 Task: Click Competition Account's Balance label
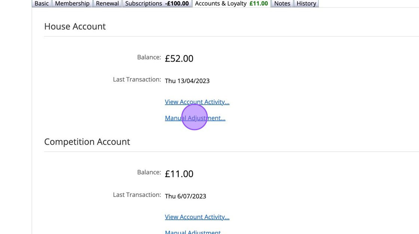[149, 172]
